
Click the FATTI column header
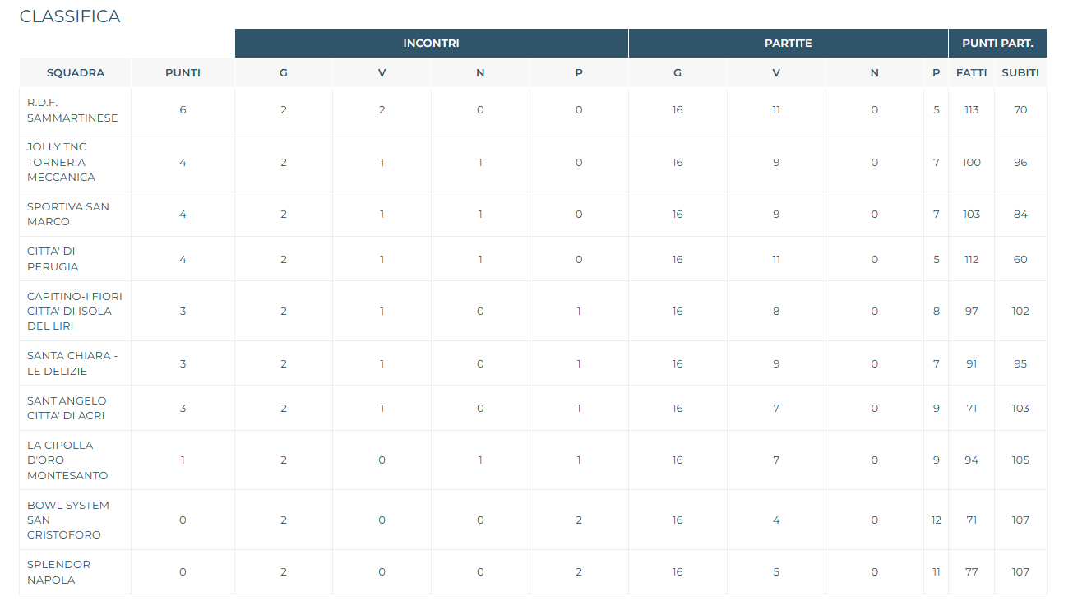coord(972,72)
